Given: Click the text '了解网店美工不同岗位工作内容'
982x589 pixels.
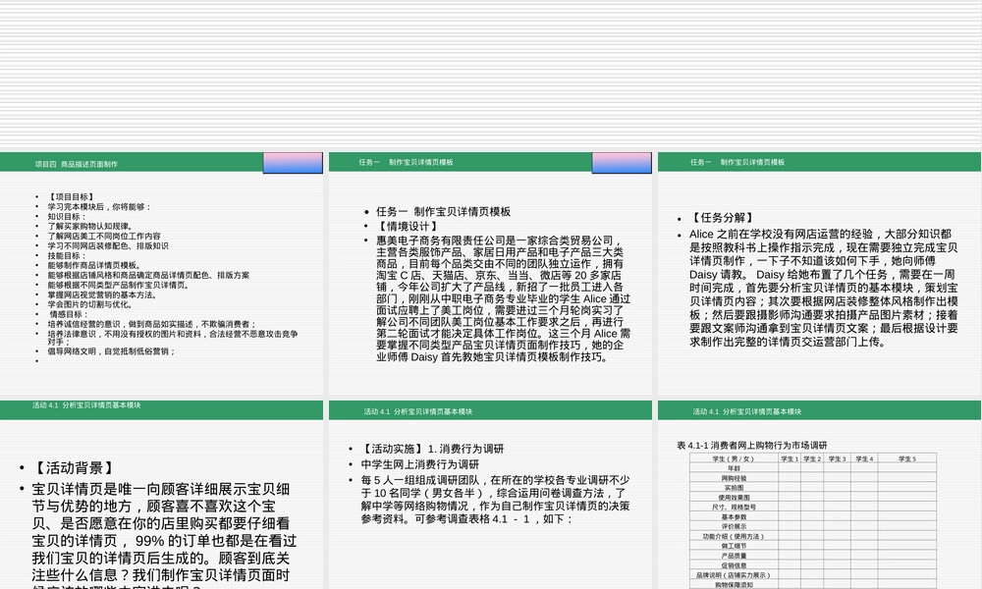Looking at the screenshot, I should pos(104,236).
